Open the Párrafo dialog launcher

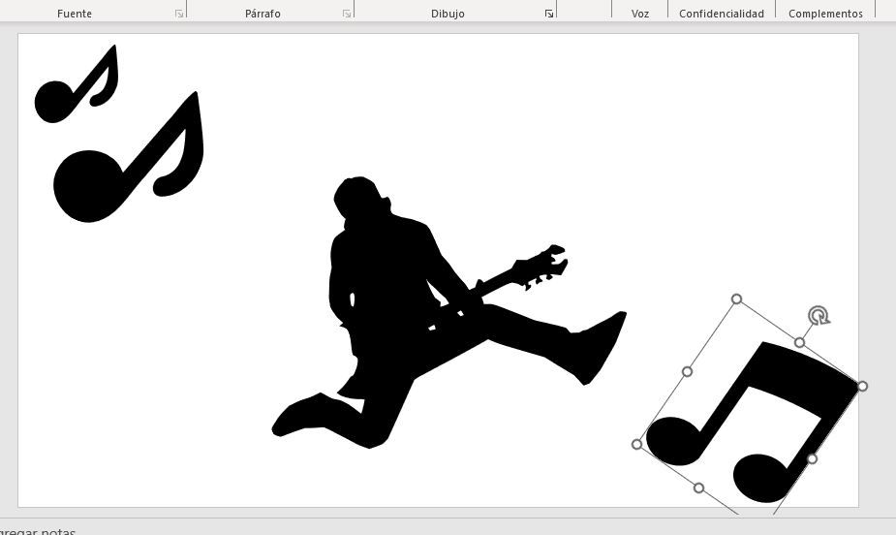point(347,14)
